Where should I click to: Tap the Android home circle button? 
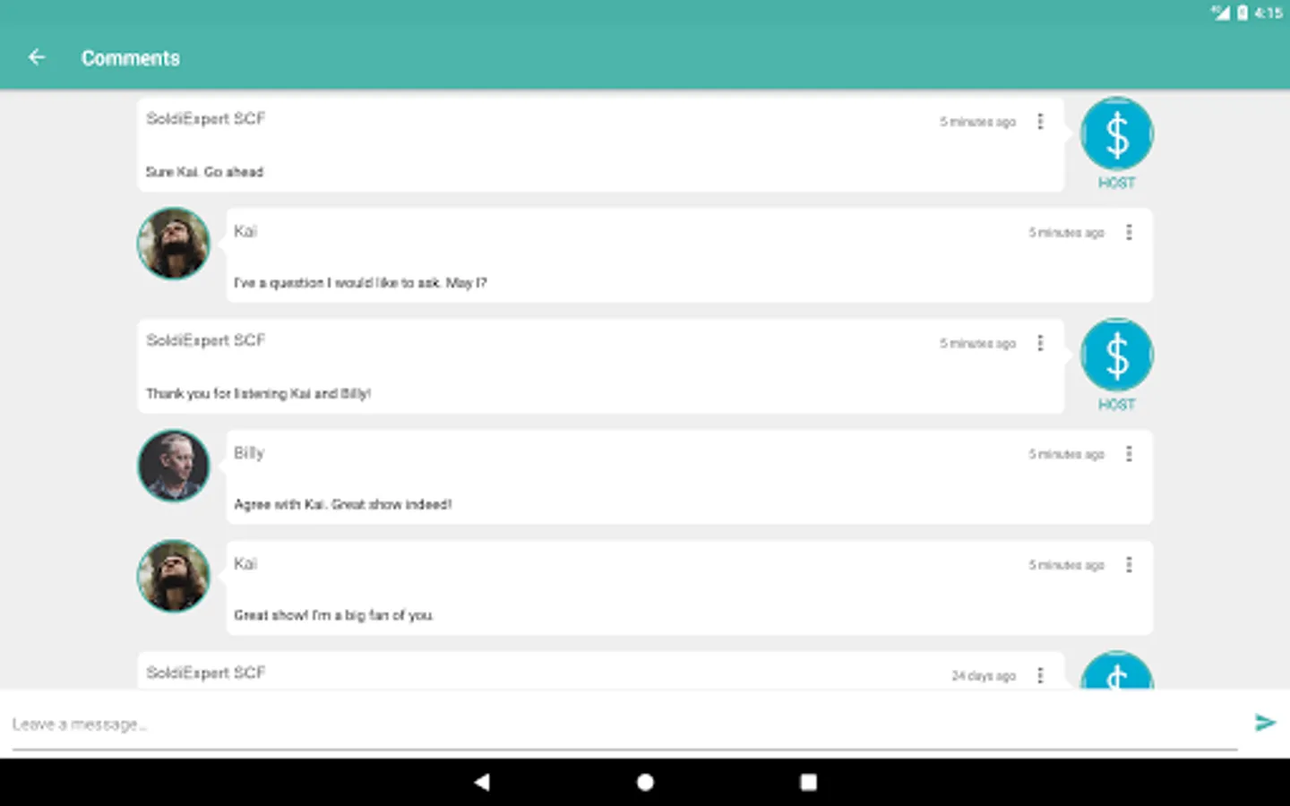click(645, 782)
